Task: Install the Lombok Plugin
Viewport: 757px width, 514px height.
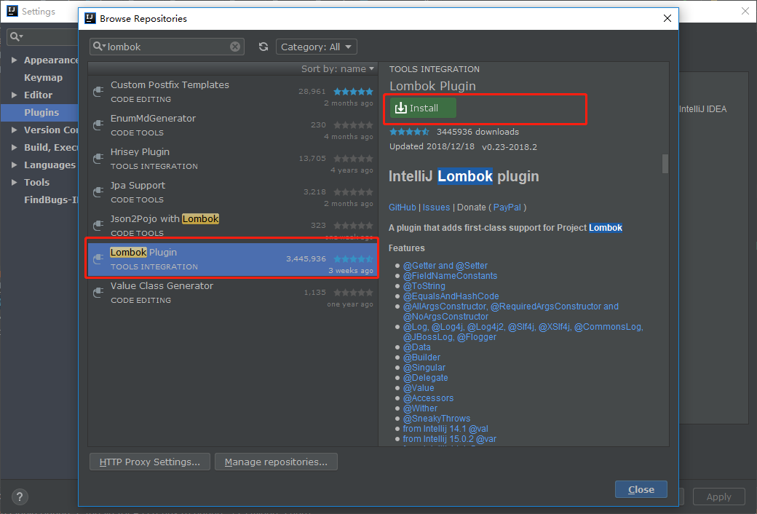Action: tap(423, 108)
